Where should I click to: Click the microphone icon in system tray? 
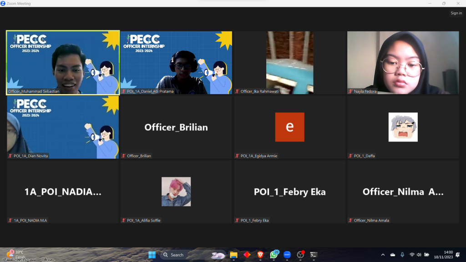[x=402, y=255]
